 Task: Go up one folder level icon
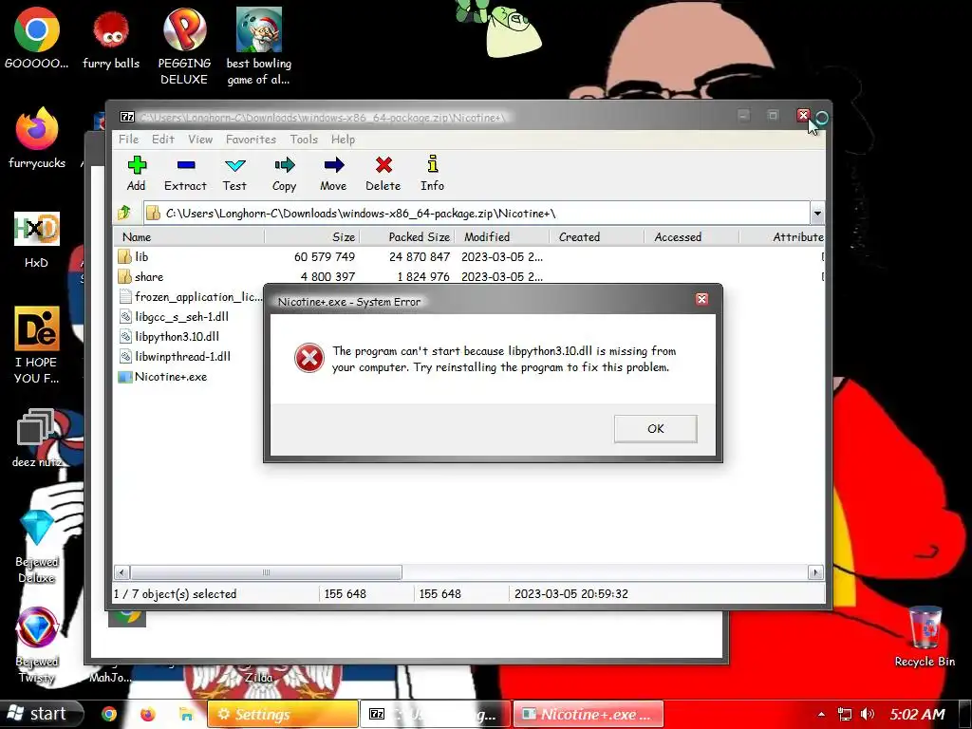tap(124, 214)
